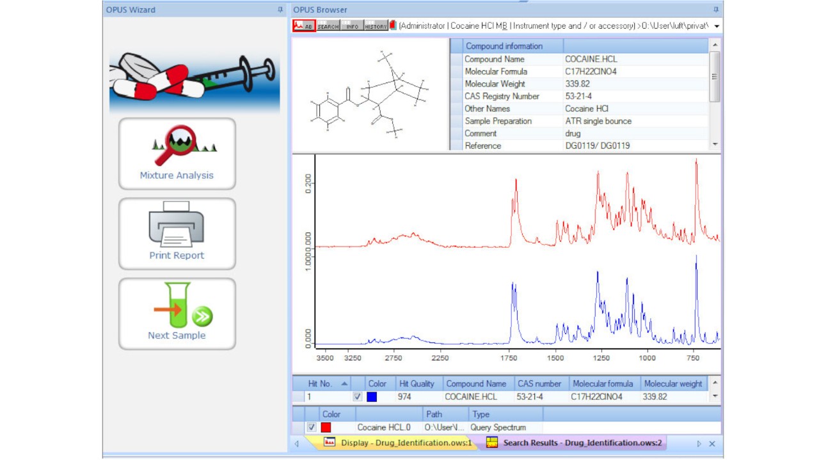Viewport: 819px width, 460px height.
Task: Start Mixture Analysis
Action: [177, 153]
